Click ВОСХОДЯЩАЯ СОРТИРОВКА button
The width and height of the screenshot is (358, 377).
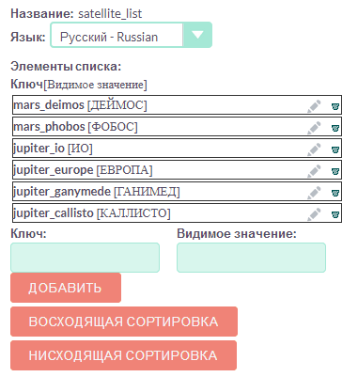(124, 322)
